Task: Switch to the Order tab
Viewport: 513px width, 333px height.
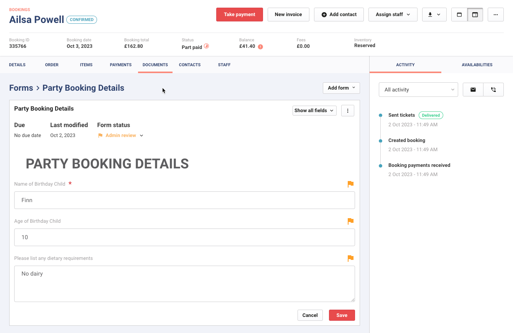Action: pos(52,65)
